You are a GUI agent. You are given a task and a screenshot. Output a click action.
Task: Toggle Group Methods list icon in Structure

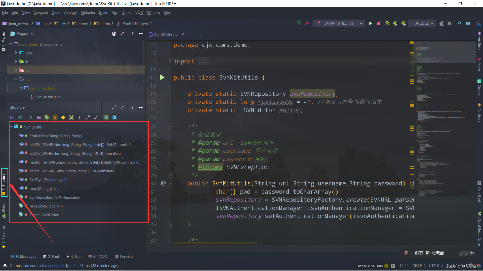(x=39, y=117)
